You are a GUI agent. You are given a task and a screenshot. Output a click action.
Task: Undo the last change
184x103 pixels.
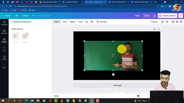click(x=33, y=16)
